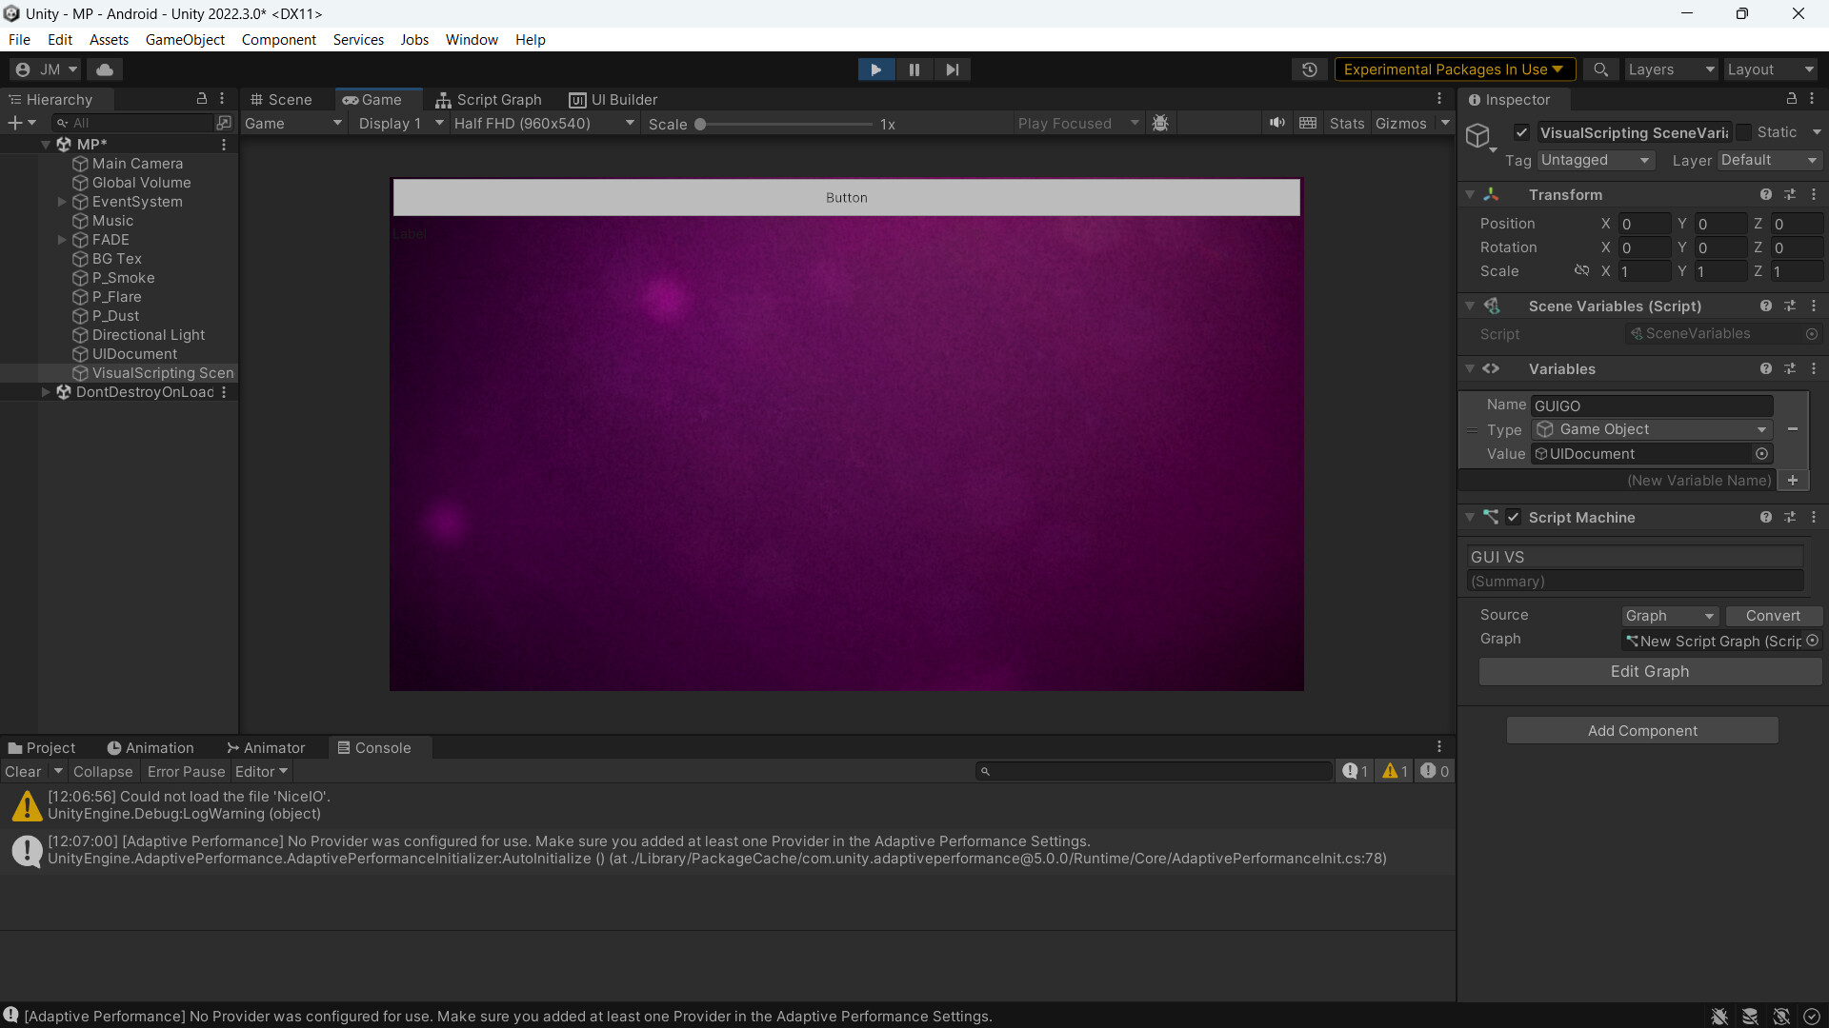The height and width of the screenshot is (1028, 1829).
Task: Click the Edit Graph button
Action: (x=1649, y=671)
